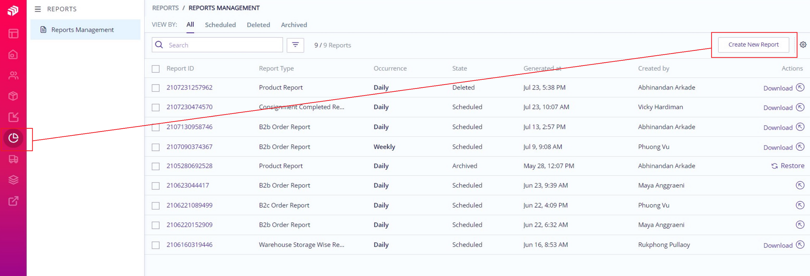Toggle the hamburger menu next to REPORTS

(x=38, y=9)
